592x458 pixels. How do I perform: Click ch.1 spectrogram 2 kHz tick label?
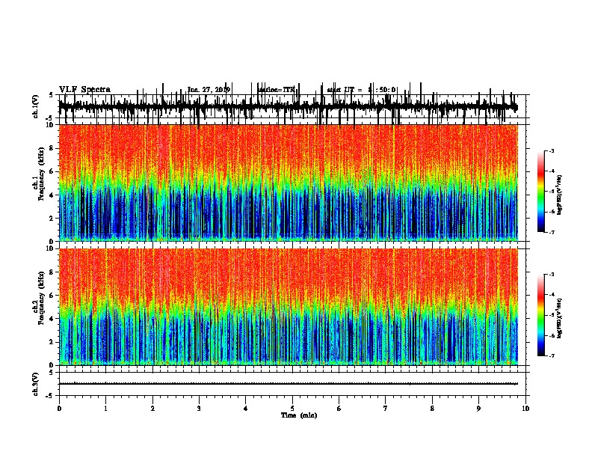pos(52,218)
